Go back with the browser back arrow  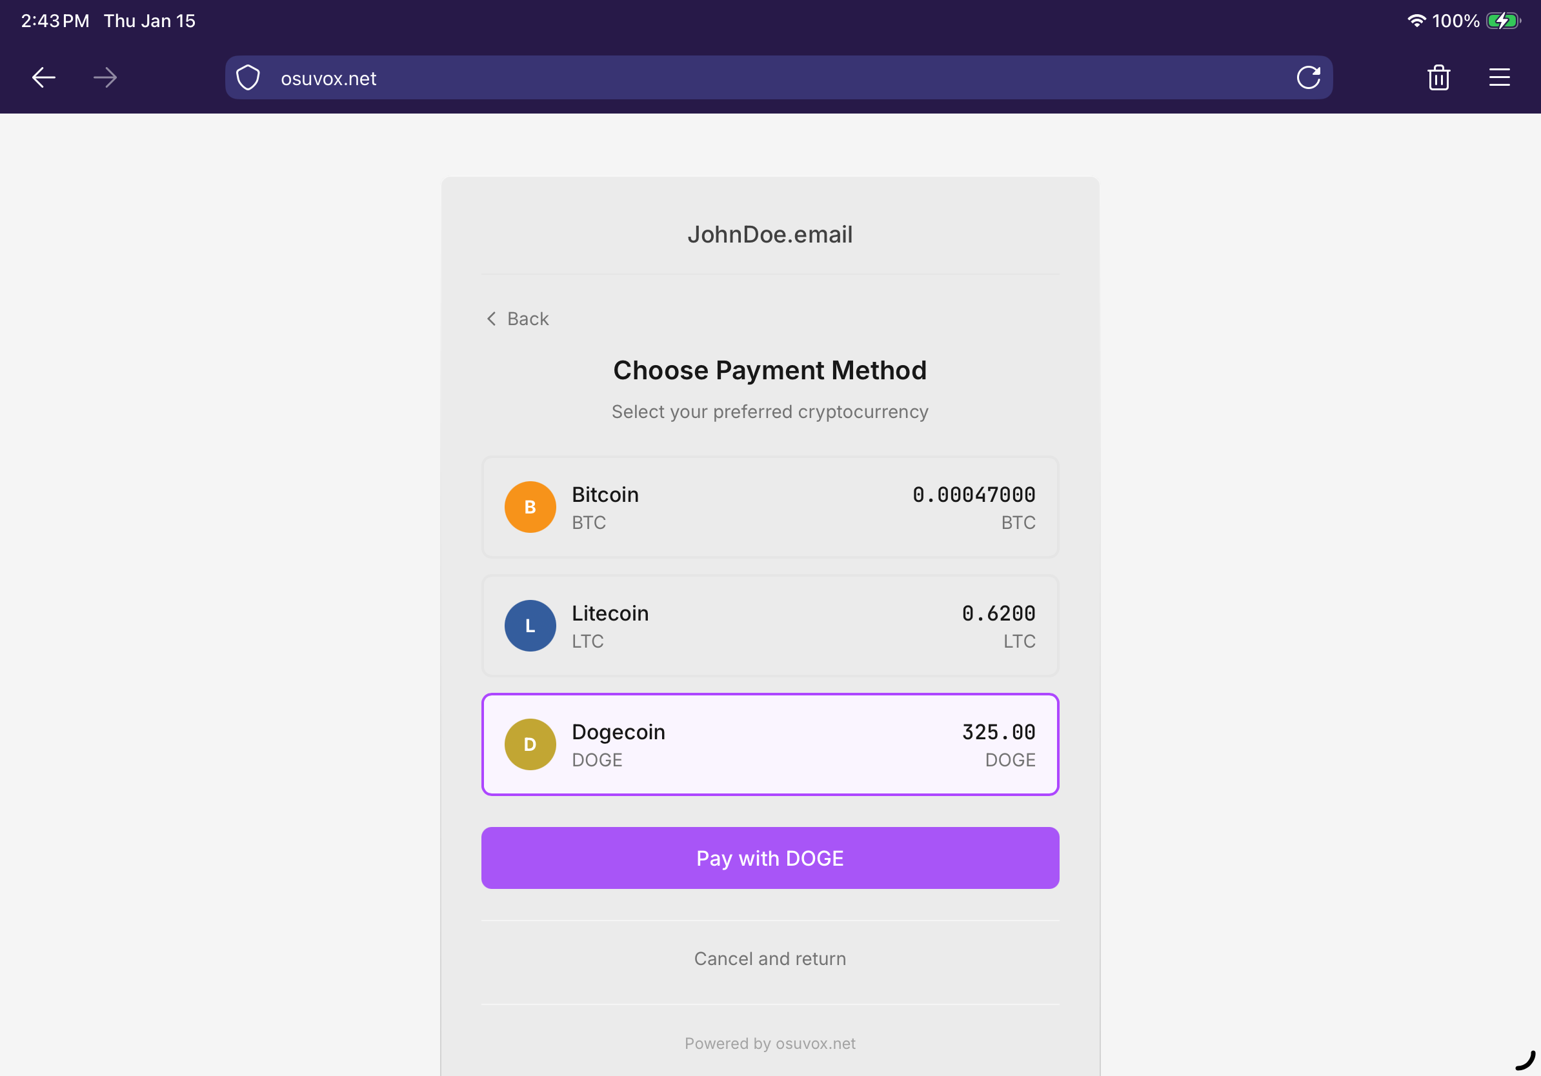44,78
